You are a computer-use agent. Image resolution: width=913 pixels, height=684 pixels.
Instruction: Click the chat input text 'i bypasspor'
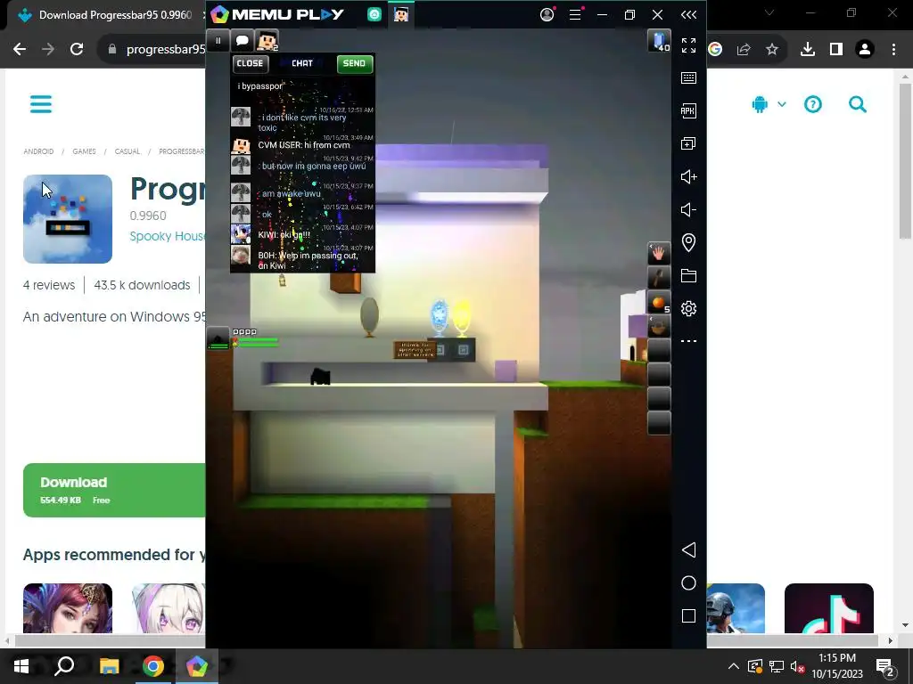coord(259,86)
